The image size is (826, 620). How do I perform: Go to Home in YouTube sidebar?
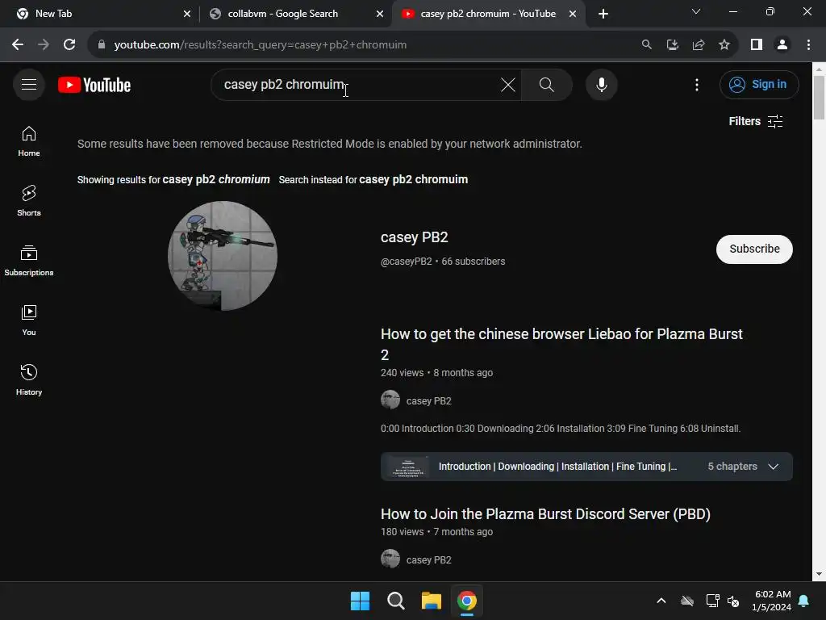point(29,141)
